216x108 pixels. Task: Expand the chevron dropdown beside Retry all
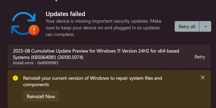[x=206, y=26]
